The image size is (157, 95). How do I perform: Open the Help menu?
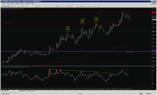pyautogui.click(x=32, y=3)
